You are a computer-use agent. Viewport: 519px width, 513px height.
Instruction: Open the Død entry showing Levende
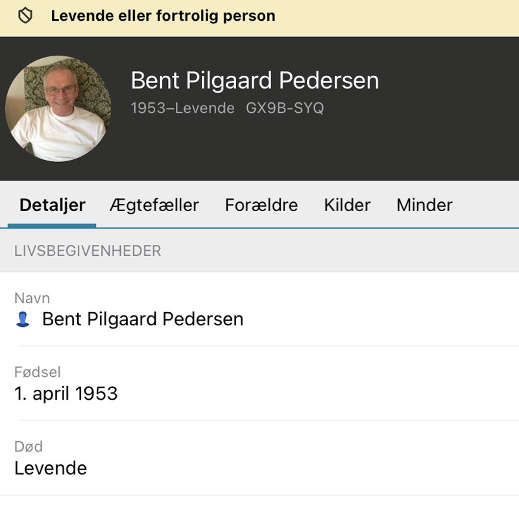[x=259, y=459]
